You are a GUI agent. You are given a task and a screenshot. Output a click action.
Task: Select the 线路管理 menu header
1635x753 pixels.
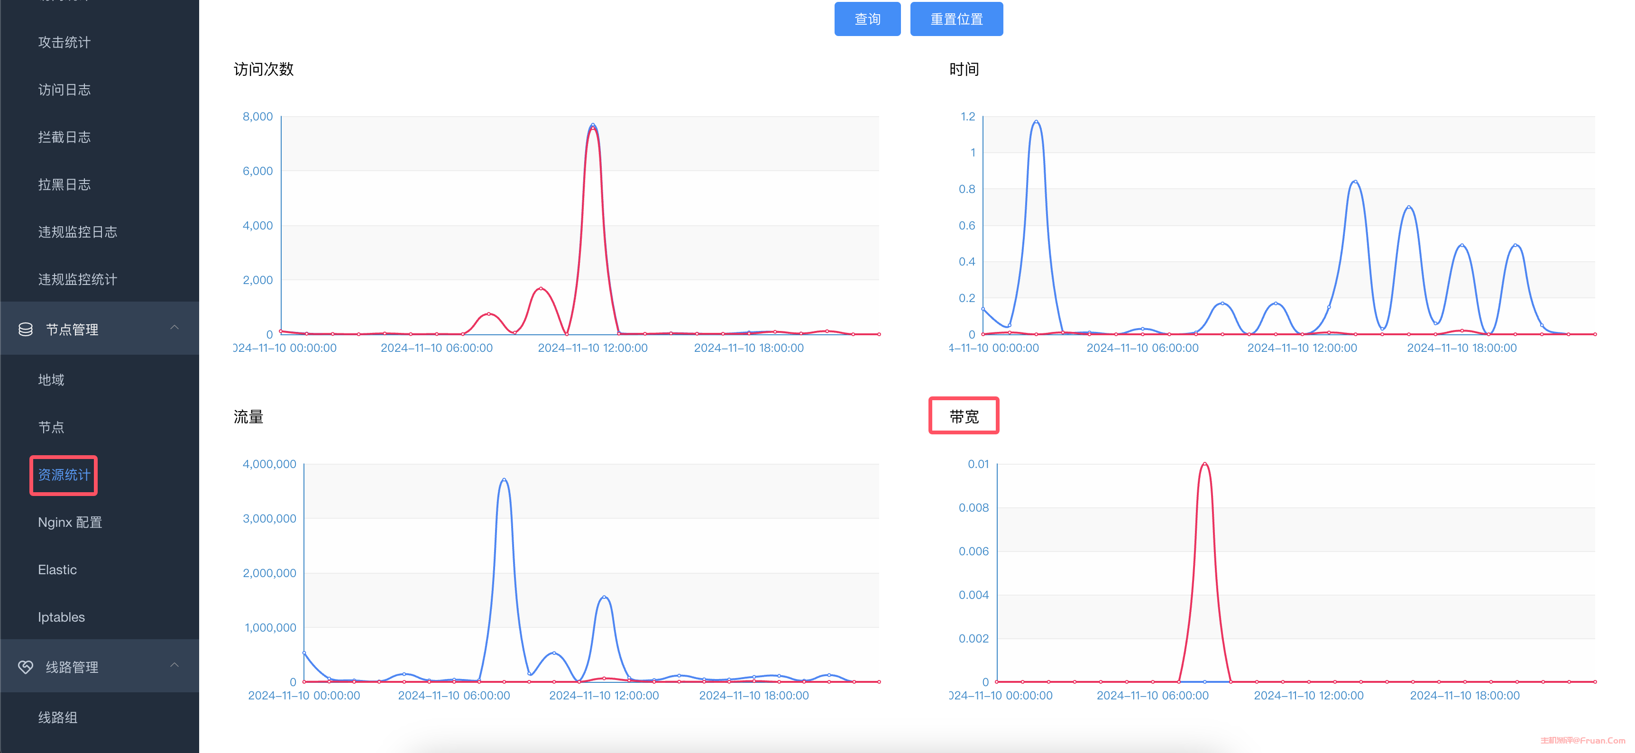pyautogui.click(x=100, y=666)
